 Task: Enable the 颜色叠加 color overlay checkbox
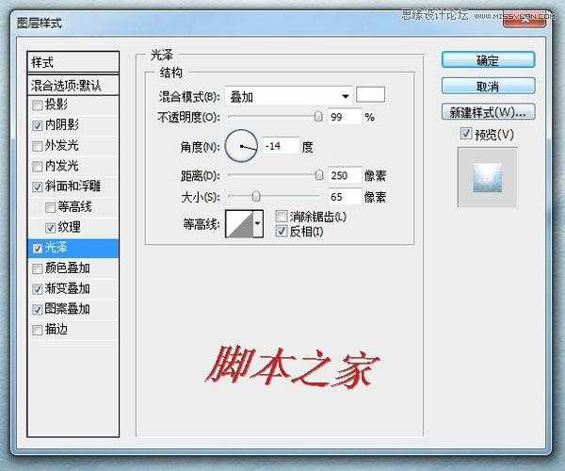[x=37, y=268]
